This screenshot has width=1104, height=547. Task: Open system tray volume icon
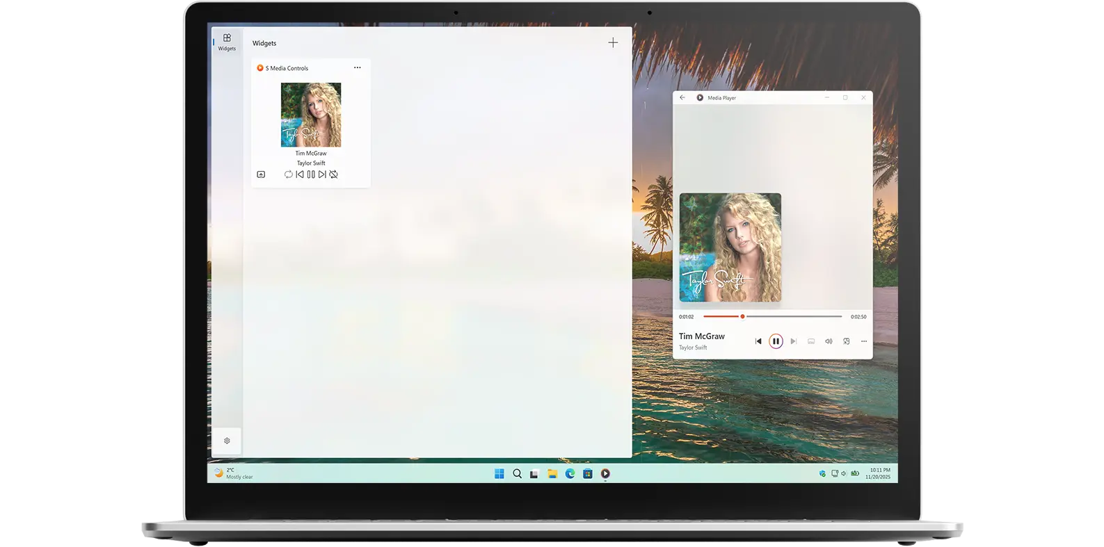click(x=844, y=474)
